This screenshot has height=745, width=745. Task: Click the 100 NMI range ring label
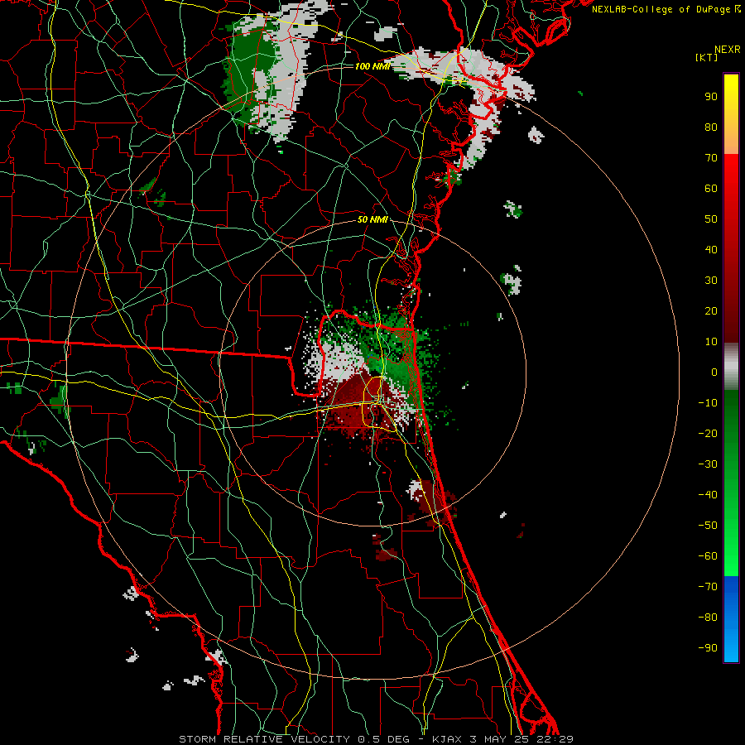(x=372, y=66)
